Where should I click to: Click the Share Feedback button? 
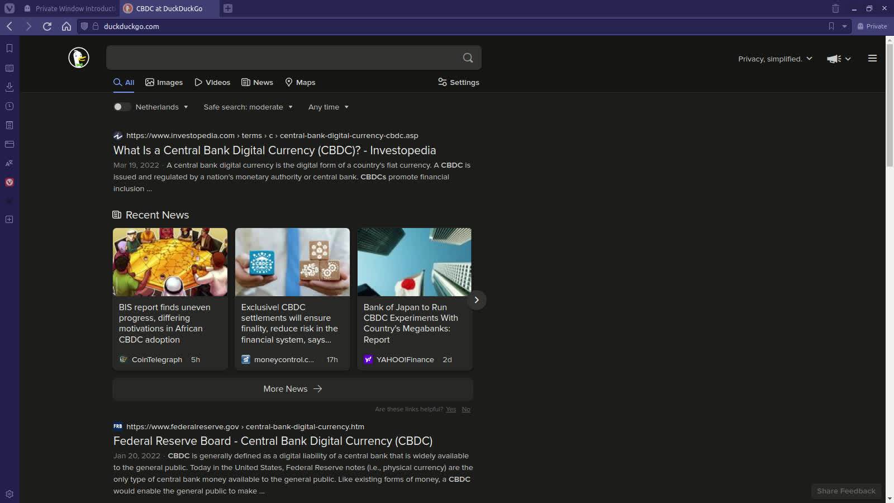846,491
